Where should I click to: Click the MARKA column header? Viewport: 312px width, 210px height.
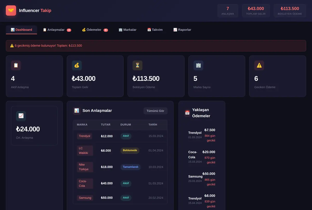coord(82,125)
